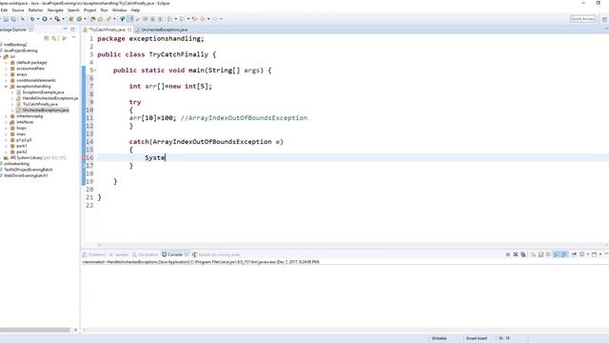Expand the interfaces package
This screenshot has height=343, width=609.
point(7,122)
